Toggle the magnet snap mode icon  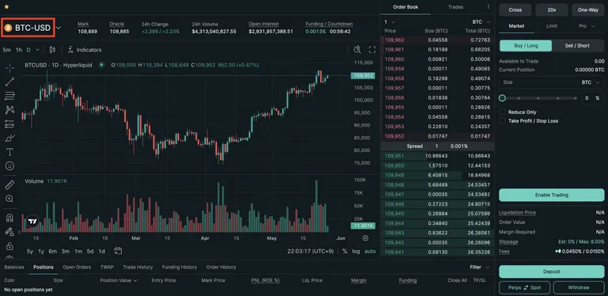(x=9, y=218)
